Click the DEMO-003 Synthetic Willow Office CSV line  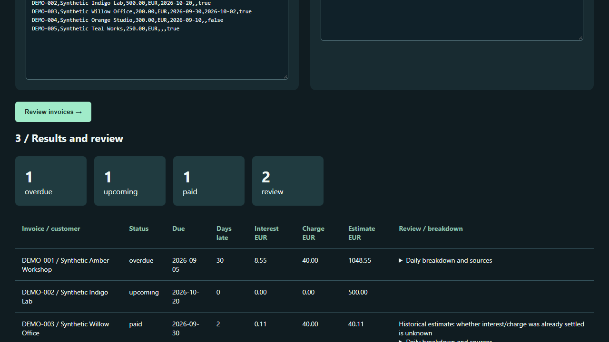(142, 11)
